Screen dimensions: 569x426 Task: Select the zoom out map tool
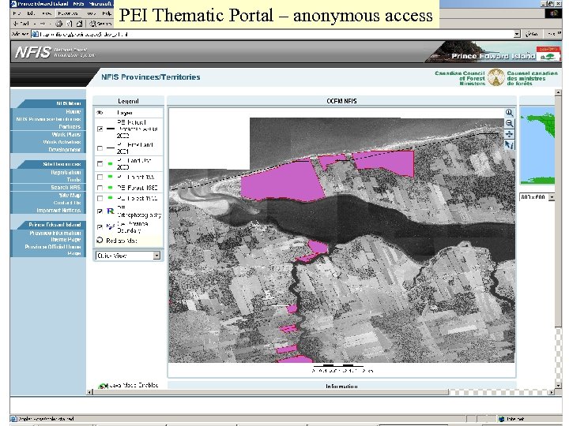tap(510, 124)
